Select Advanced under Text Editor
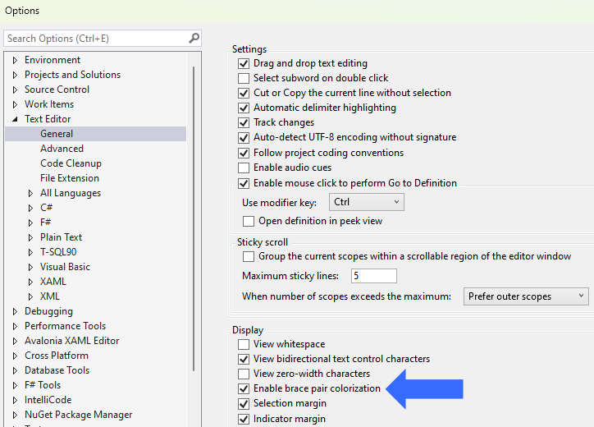 coord(62,149)
